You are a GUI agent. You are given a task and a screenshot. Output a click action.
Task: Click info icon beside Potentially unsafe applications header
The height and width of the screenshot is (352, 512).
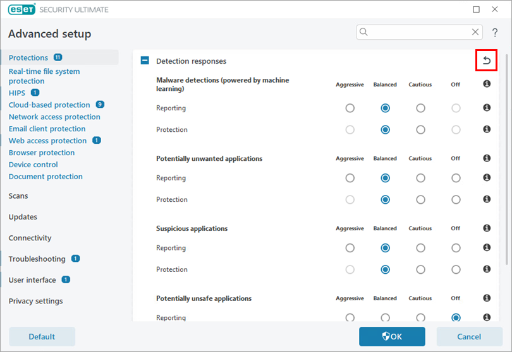(487, 298)
